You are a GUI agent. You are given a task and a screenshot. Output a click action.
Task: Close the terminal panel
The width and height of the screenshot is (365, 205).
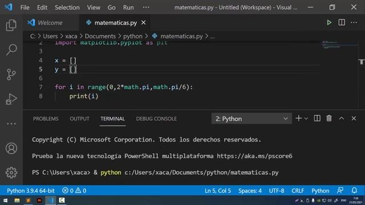pyautogui.click(x=354, y=118)
